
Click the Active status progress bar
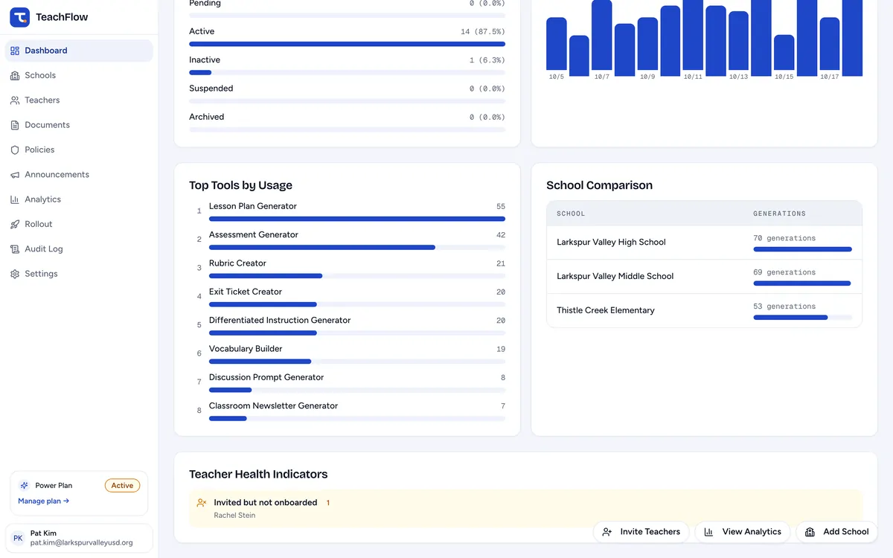(x=347, y=44)
